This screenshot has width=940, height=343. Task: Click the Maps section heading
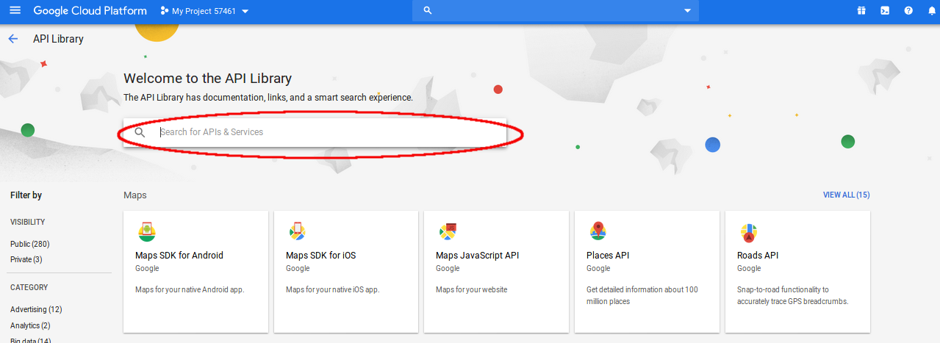pos(134,195)
